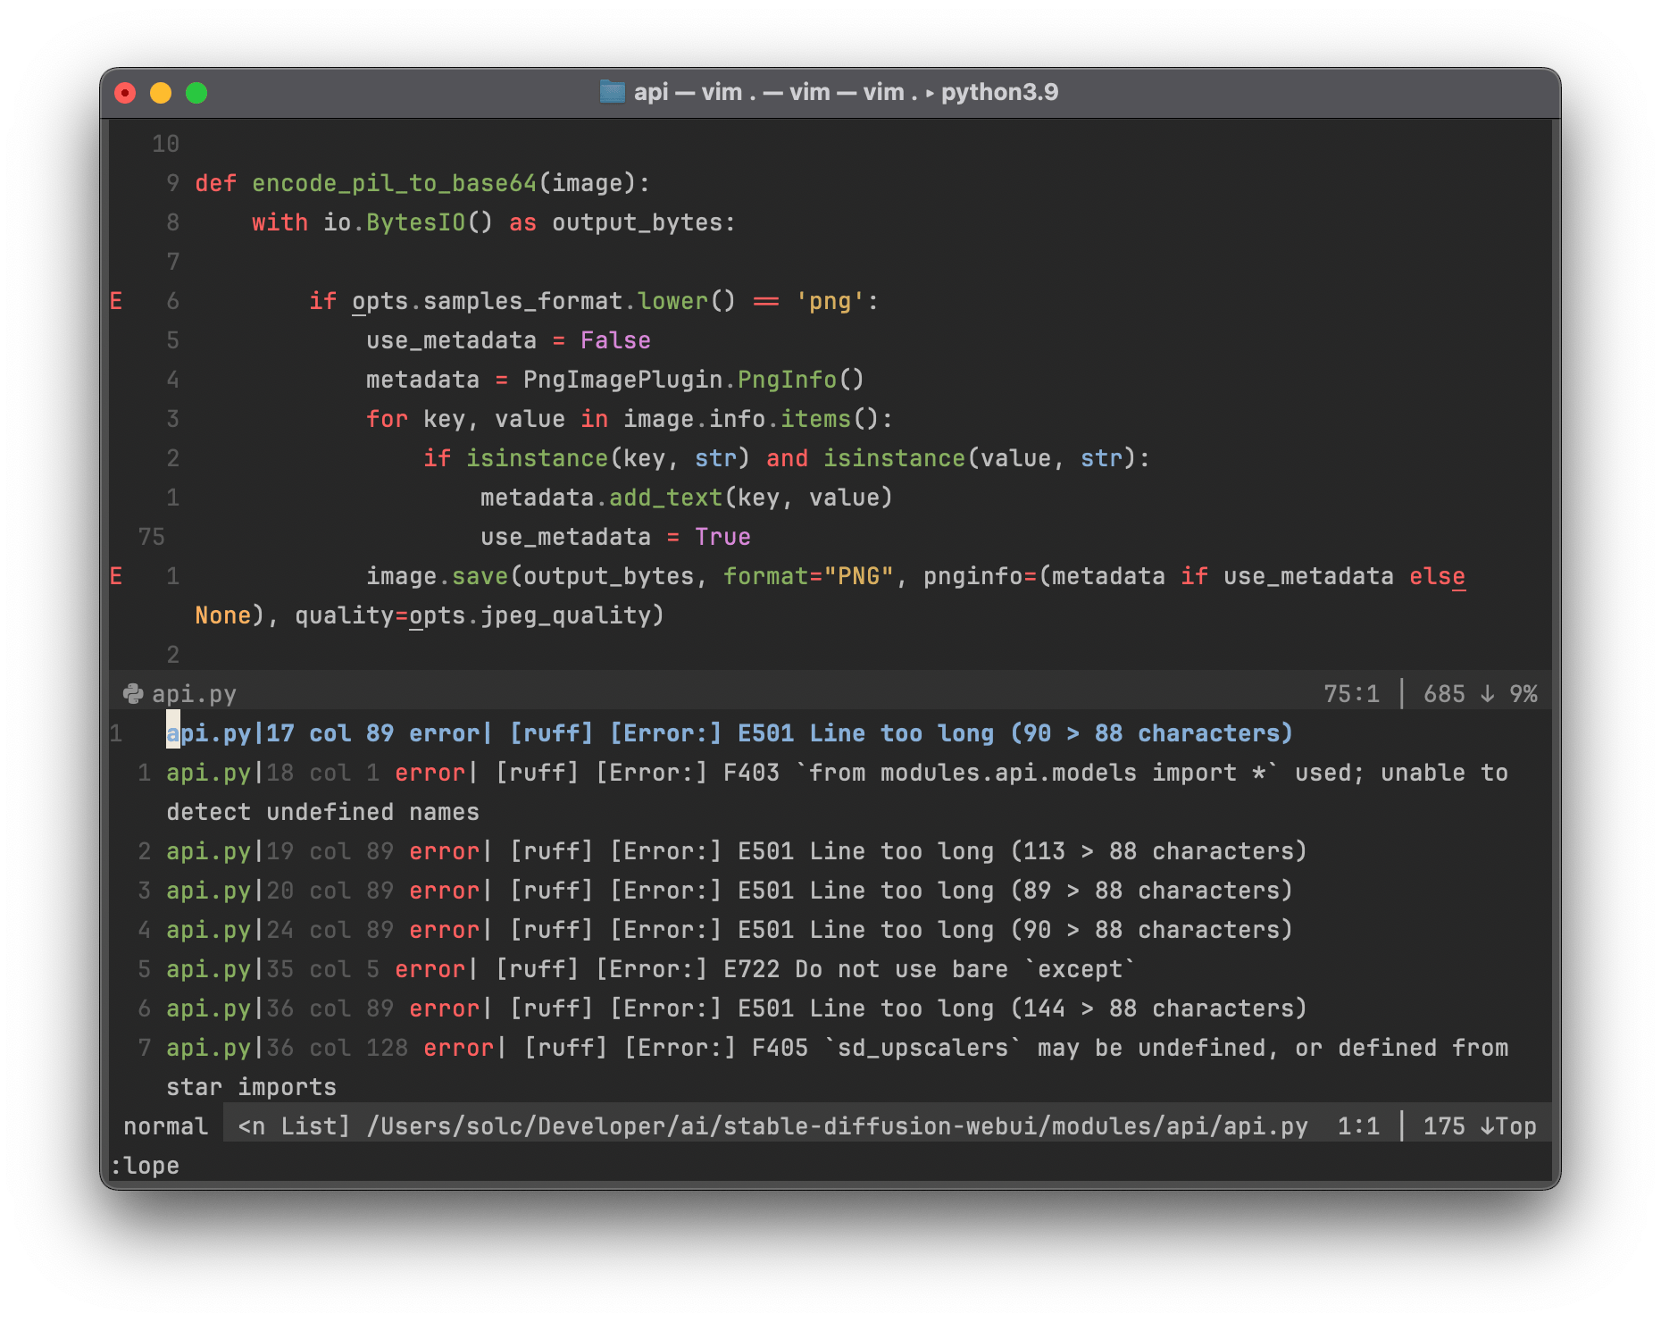Click the current line number 75

(x=152, y=537)
